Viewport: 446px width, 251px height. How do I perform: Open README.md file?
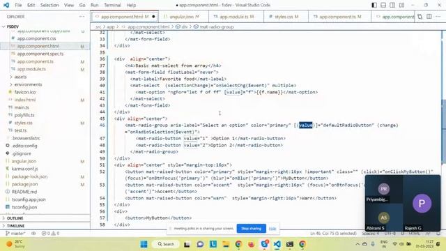coord(24,192)
